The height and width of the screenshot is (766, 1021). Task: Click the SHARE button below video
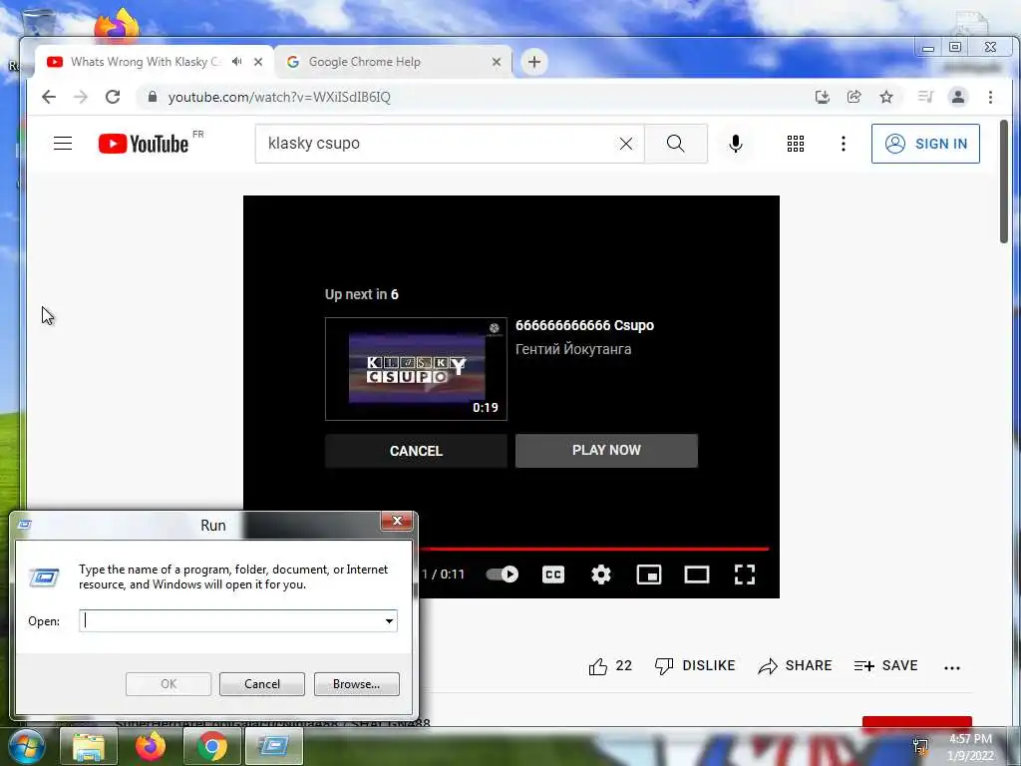(x=795, y=665)
